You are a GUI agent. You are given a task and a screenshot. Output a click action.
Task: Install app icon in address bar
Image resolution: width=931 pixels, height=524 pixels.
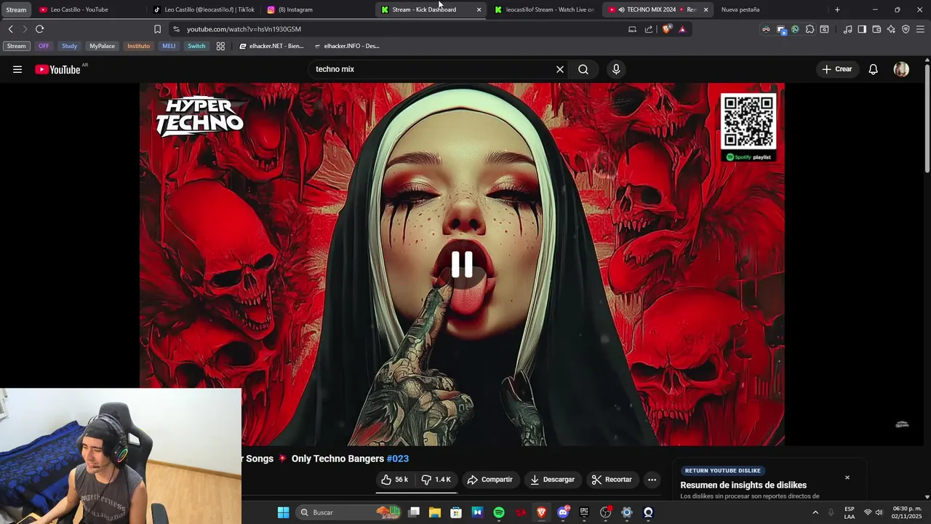pos(632,29)
